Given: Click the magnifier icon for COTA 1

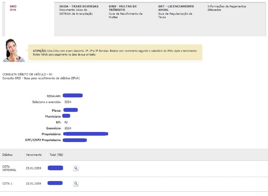Looking at the screenshot, I should tap(76, 183).
